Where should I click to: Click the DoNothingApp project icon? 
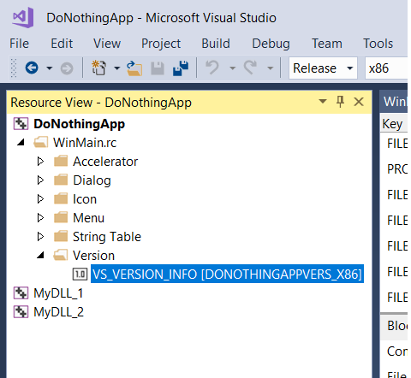pos(21,124)
